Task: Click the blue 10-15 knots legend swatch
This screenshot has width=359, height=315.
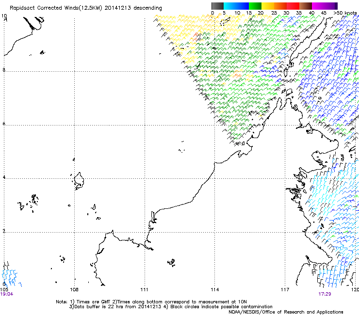Action: 243,6
